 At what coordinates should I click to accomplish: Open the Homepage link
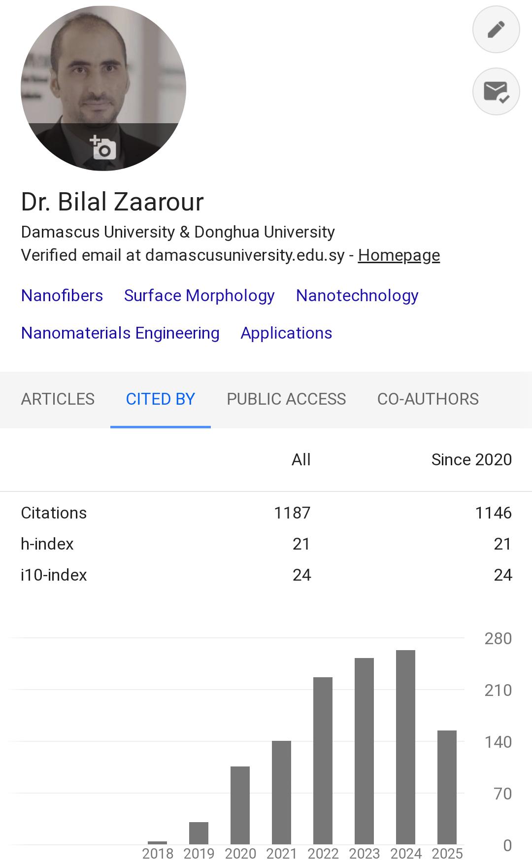coord(399,255)
